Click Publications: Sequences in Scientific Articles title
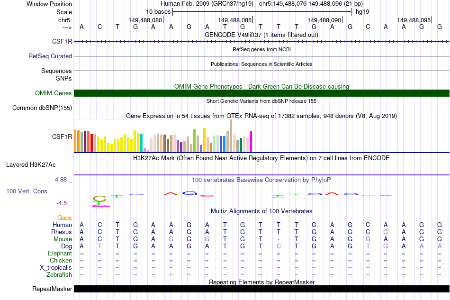The width and height of the screenshot is (450, 300). tap(261, 64)
